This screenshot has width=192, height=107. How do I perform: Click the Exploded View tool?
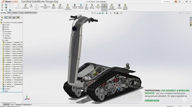coord(98,6)
